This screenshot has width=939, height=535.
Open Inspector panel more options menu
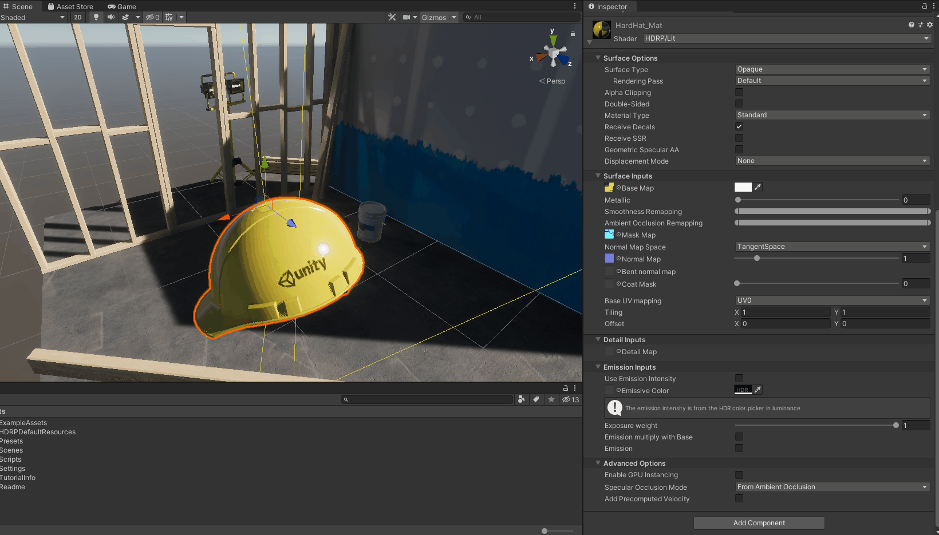[x=934, y=6]
